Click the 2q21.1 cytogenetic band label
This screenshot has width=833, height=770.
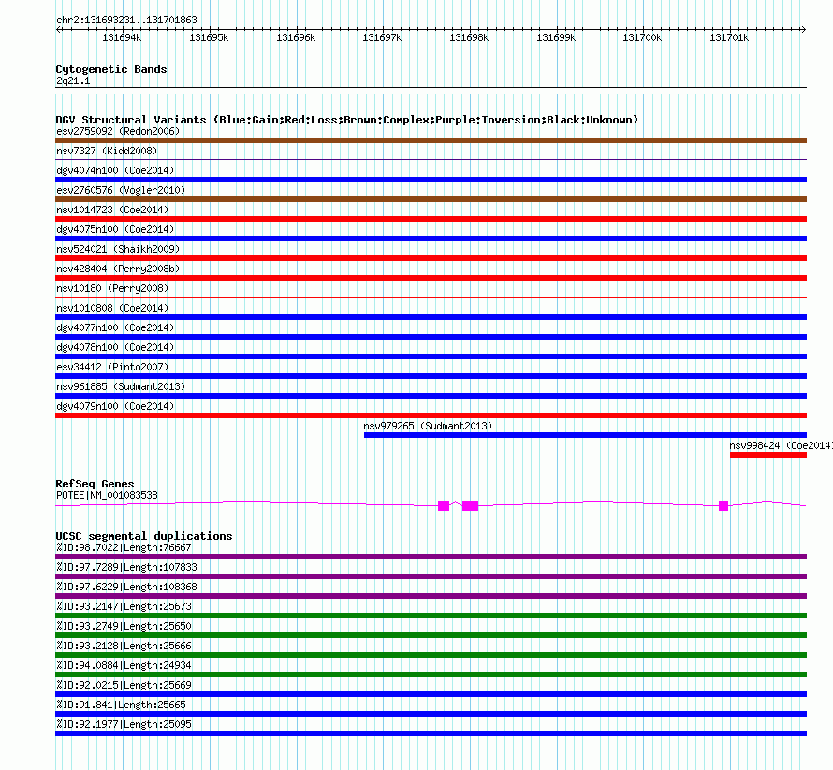[x=73, y=81]
